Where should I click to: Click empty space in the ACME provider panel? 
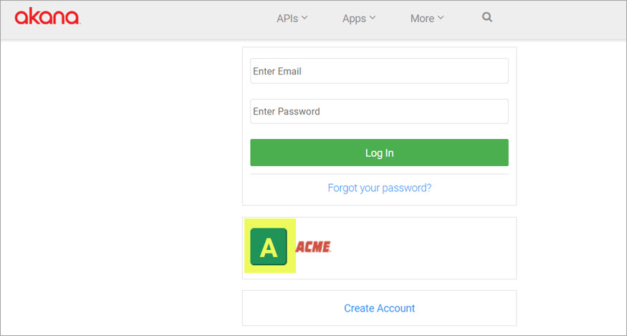click(424, 248)
